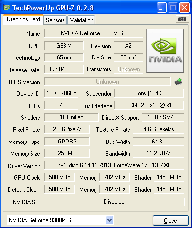The width and height of the screenshot is (192, 228).
Task: Click the Memory Type field GDDR3
Action: (x=67, y=141)
